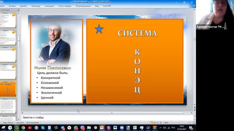Select the СИСТЕМА title text box
This screenshot has height=131, width=234.
coord(137,33)
